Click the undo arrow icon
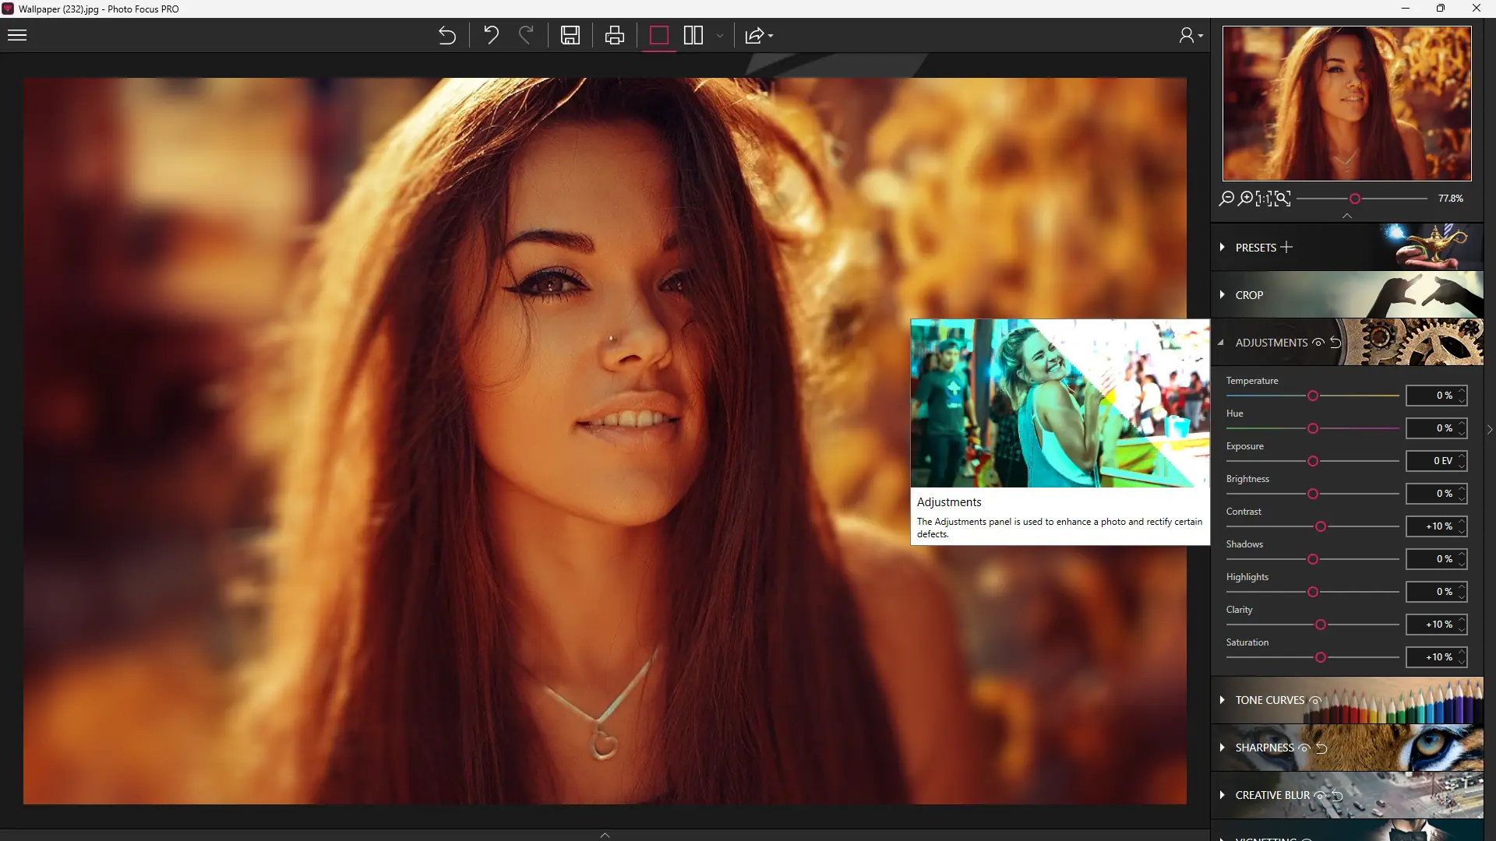Viewport: 1496px width, 841px height. (x=491, y=36)
